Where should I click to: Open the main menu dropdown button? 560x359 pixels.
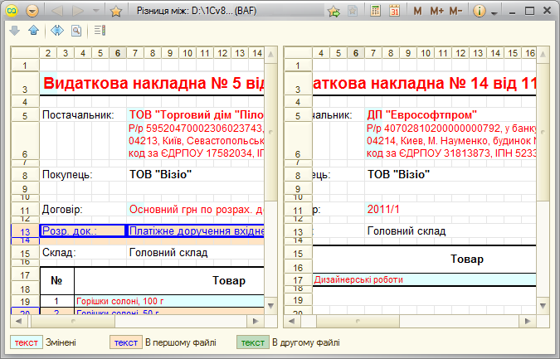point(32,11)
